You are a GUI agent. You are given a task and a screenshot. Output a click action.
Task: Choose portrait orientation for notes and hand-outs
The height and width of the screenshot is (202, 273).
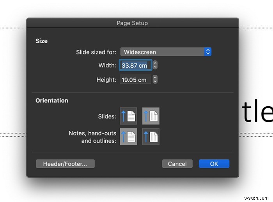[x=128, y=137]
